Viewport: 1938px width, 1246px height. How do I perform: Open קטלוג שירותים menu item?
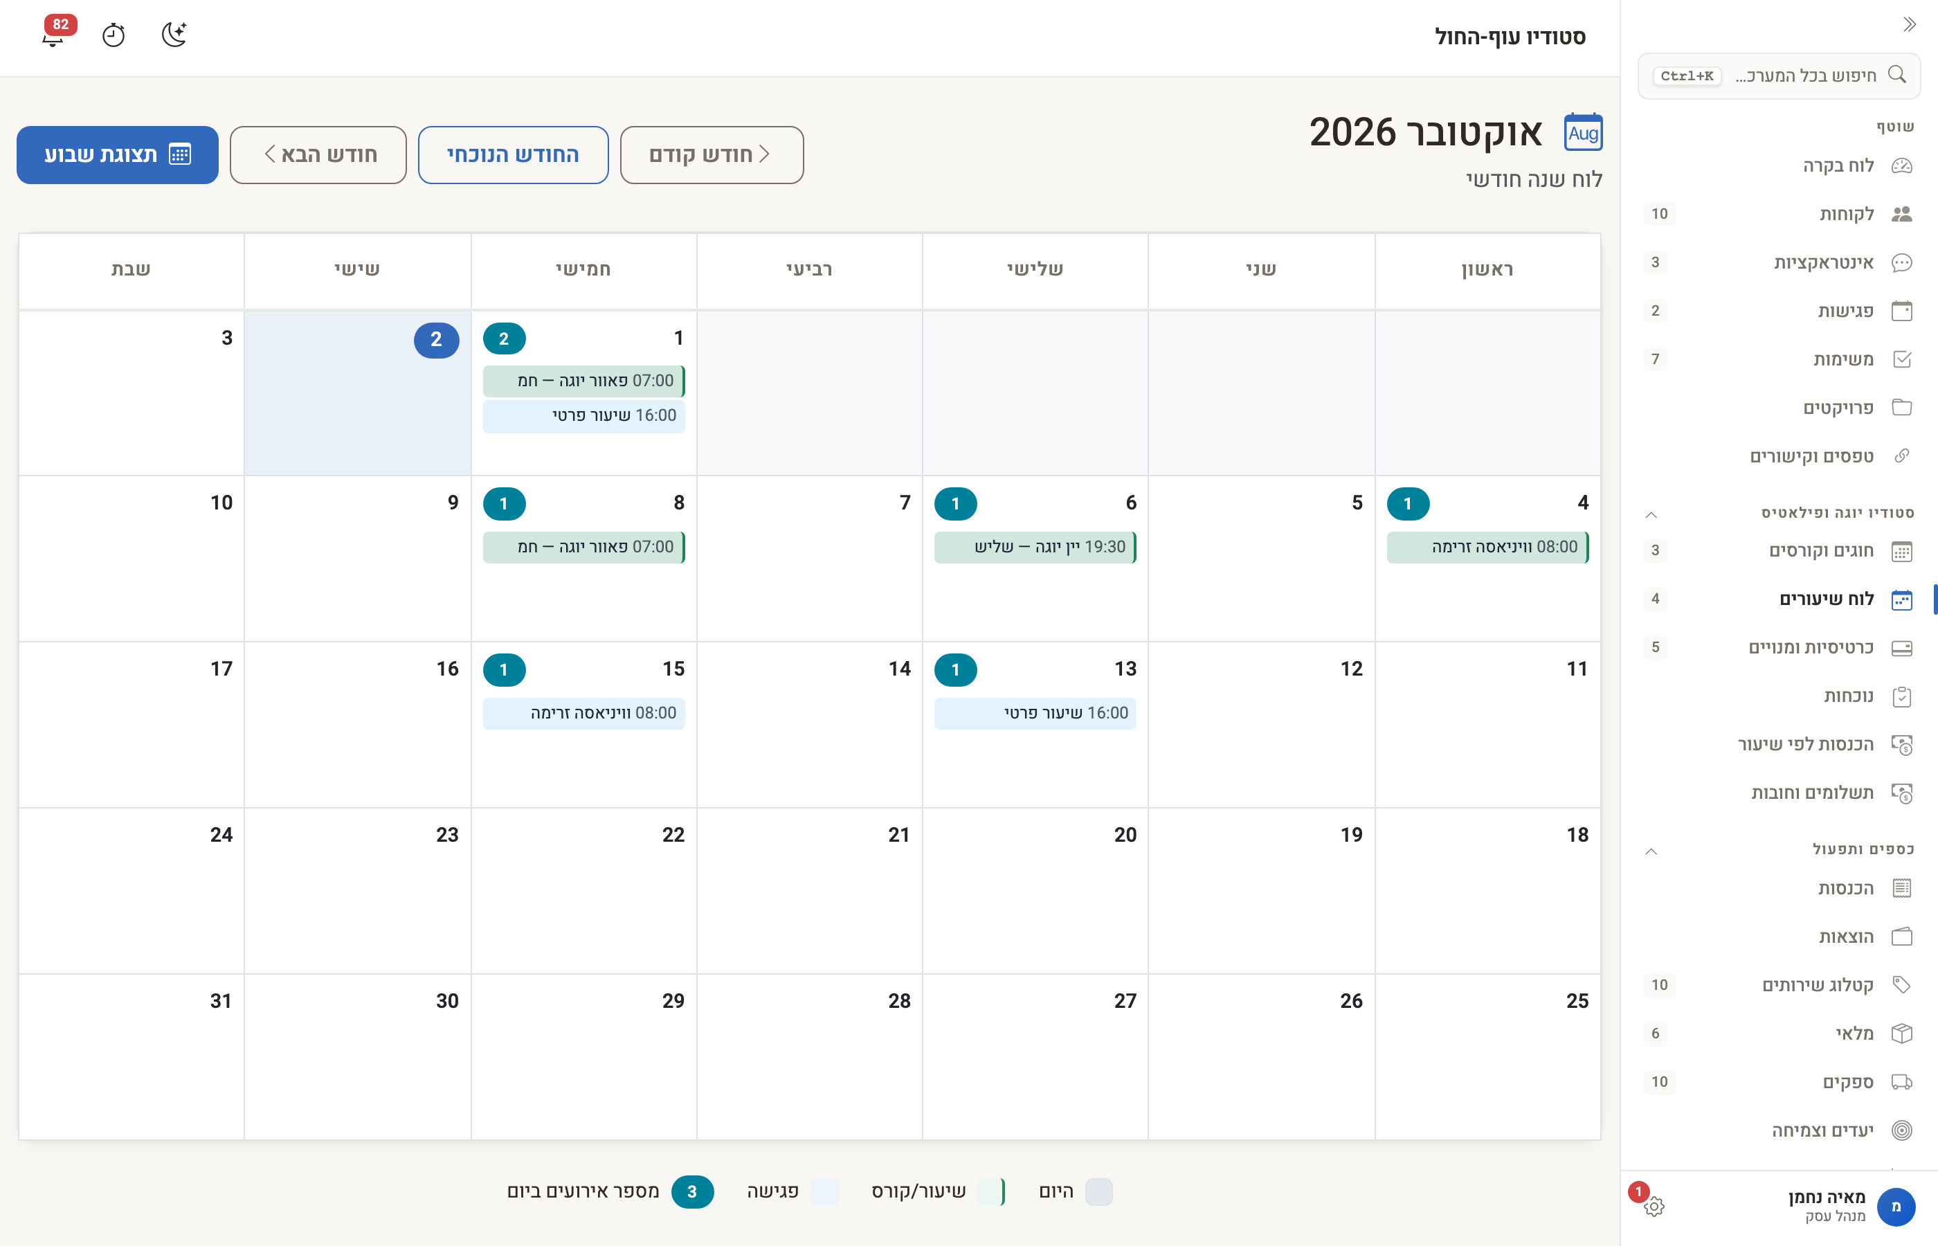[1779, 984]
